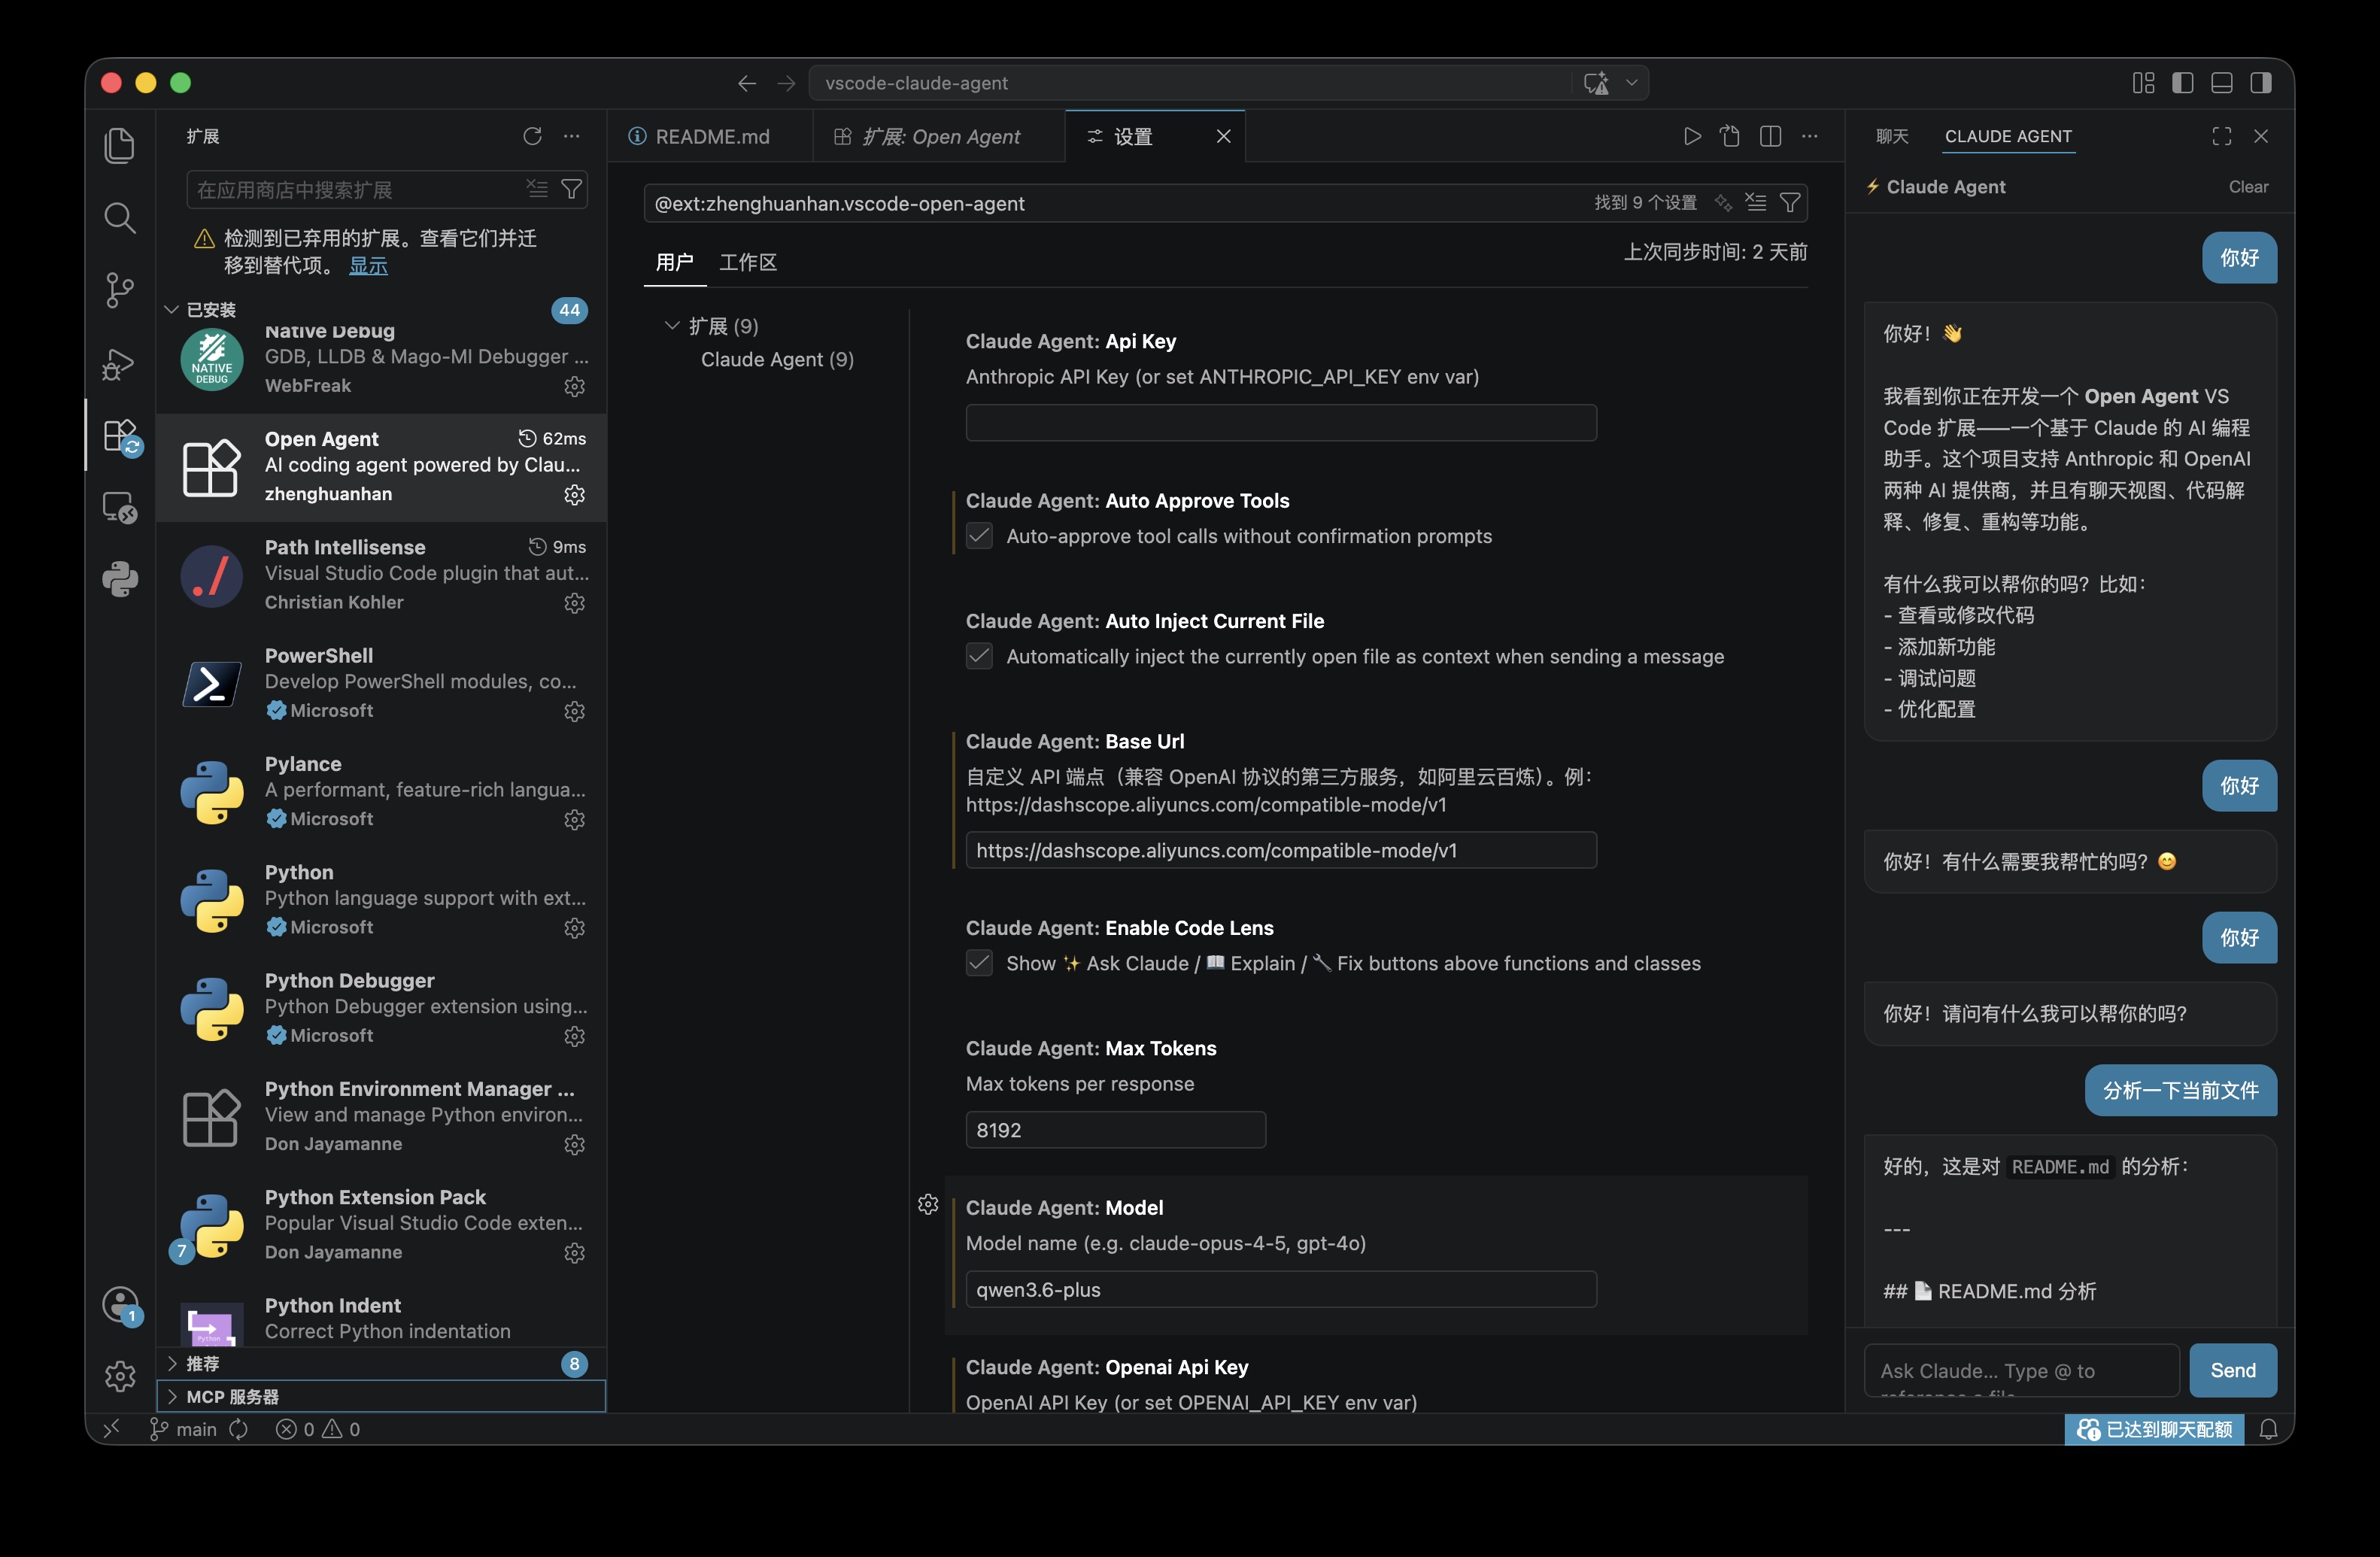Switch to 聊天 chat panel tab

tap(1892, 136)
